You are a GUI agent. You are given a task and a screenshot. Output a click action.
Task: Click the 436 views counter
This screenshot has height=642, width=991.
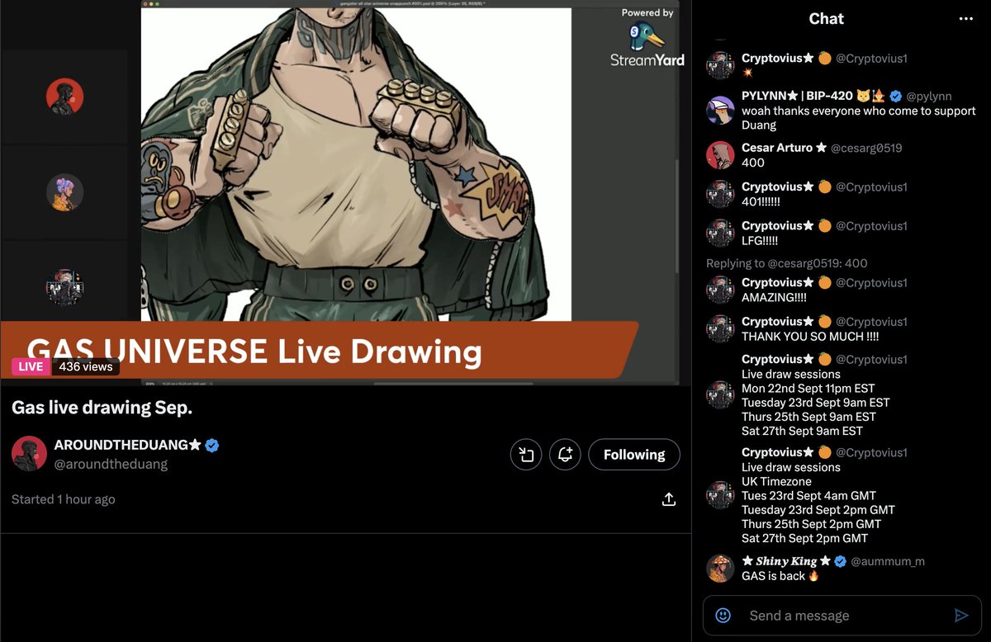click(86, 366)
